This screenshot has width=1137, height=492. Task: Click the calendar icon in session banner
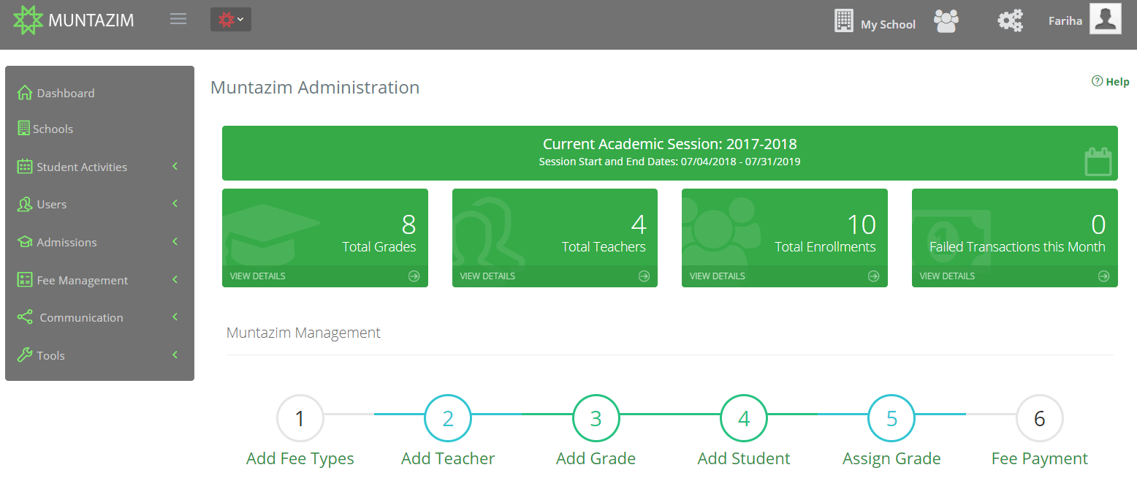pos(1098,162)
